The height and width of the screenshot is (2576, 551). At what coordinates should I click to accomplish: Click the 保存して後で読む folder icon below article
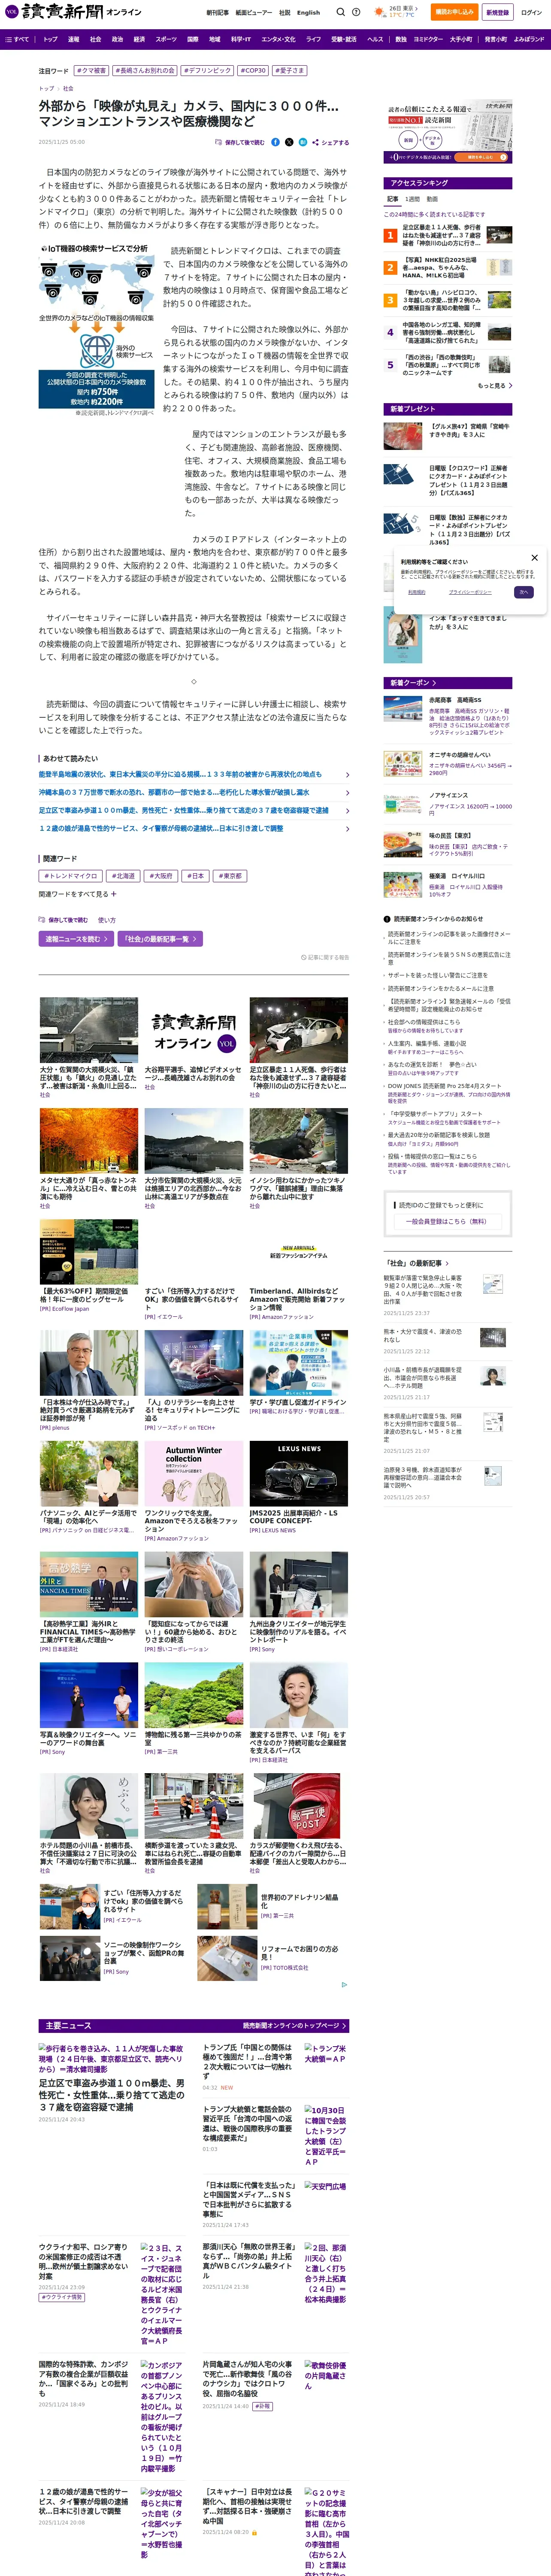coord(42,920)
